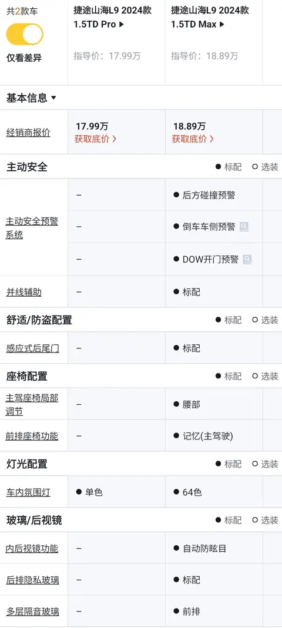282x628 pixels.
Task: Open the 多层隔音玻璃 term link
Action: coord(32,612)
